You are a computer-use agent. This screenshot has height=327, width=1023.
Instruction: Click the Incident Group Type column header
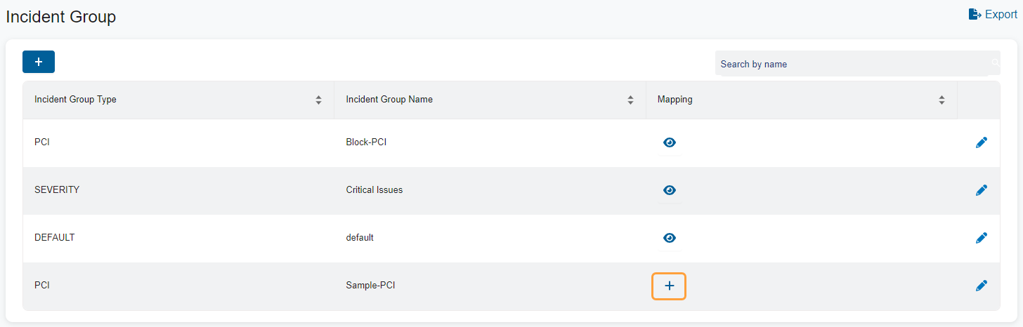click(x=75, y=100)
